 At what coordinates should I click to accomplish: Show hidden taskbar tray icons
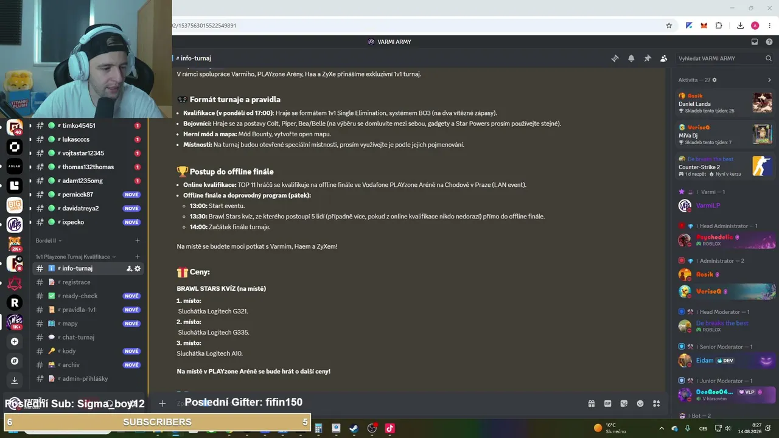[x=662, y=428]
